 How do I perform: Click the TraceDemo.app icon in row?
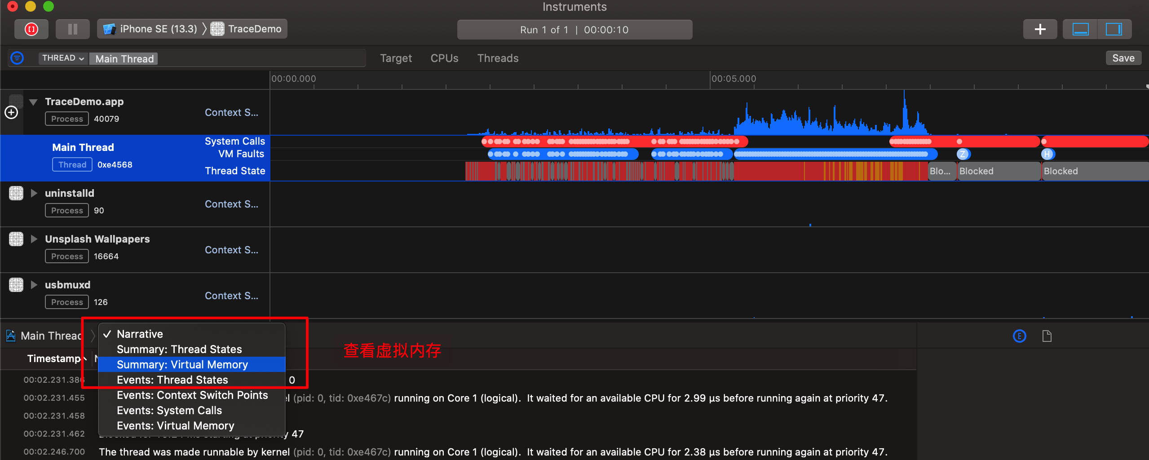[16, 102]
